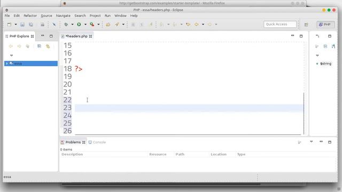Open the Refactor menu
Screen dimensions: 342x192
pos(30,15)
